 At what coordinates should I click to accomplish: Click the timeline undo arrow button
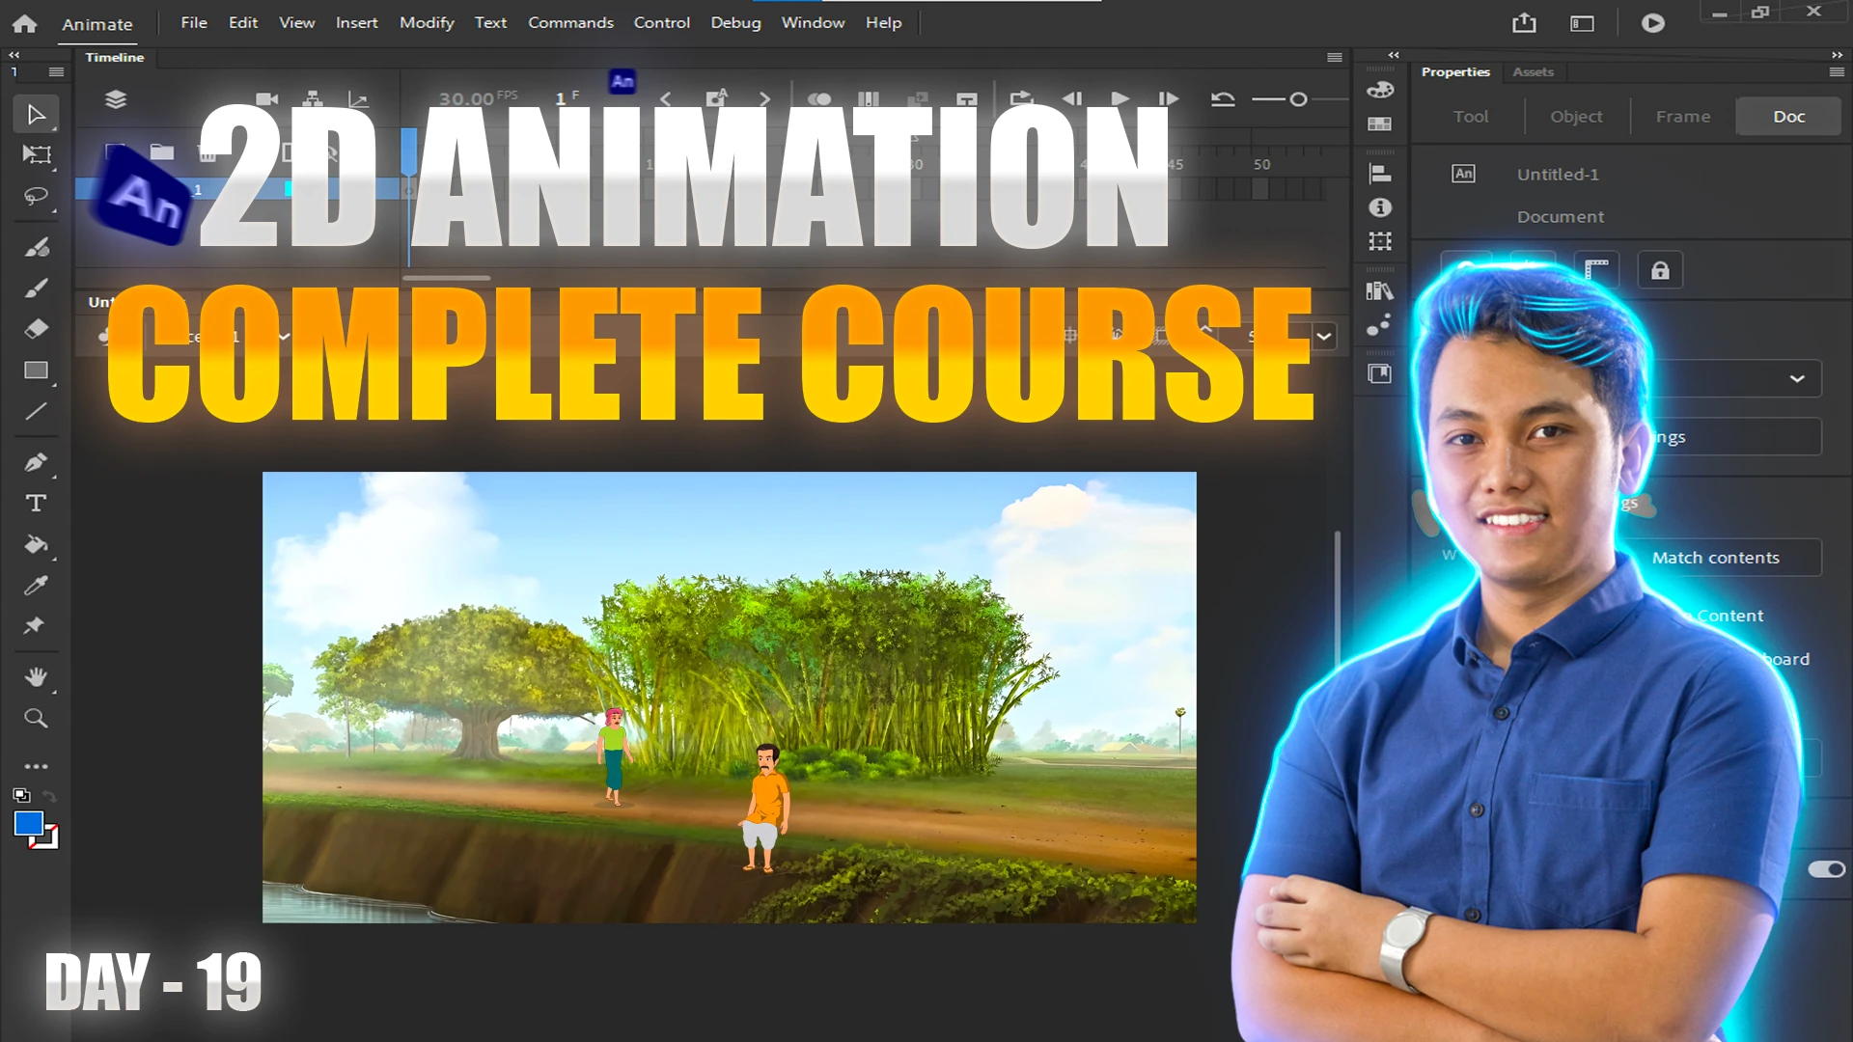coord(1223,98)
